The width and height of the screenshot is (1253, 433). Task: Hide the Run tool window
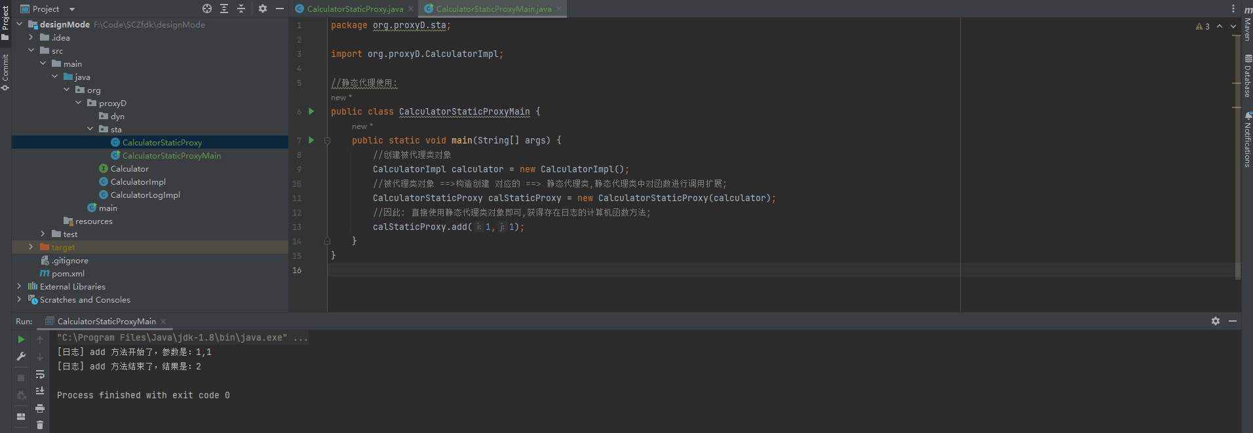point(1233,321)
